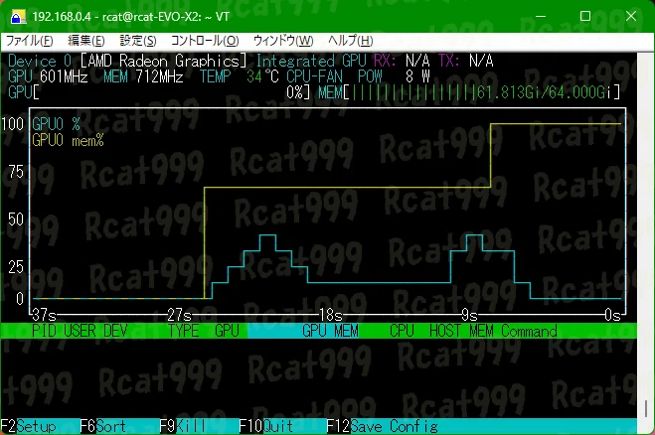Click the MEM 61.813Gi/64.000Gi usage bar
Viewport: 655px width, 435px height.
pyautogui.click(x=469, y=92)
